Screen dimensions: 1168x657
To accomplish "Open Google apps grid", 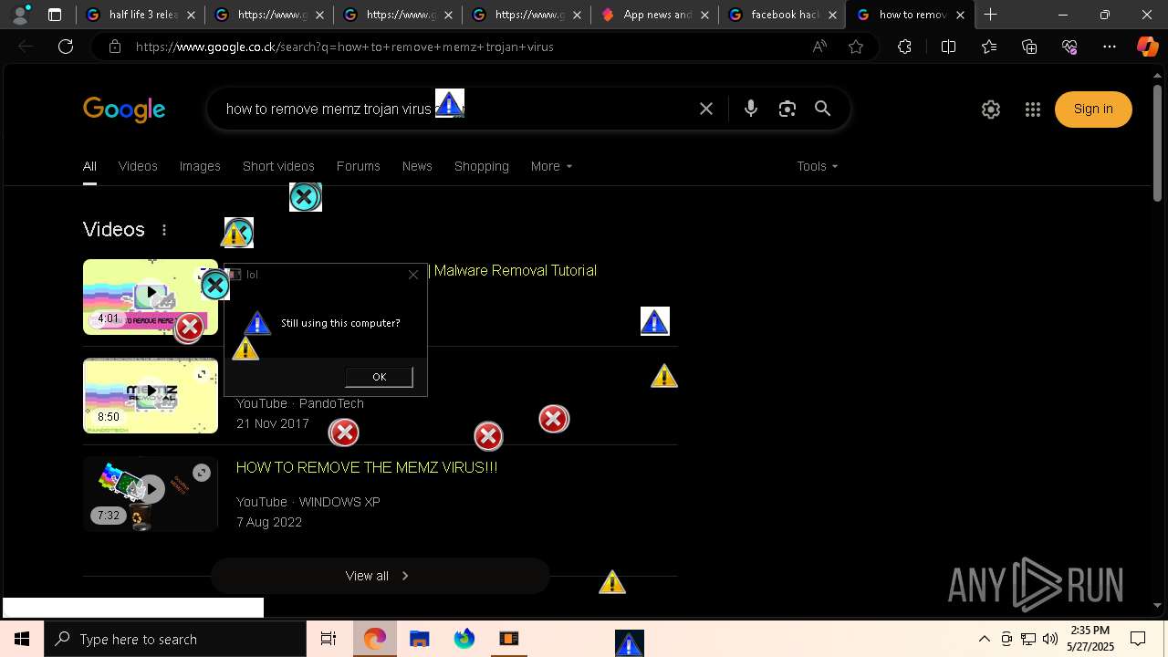I will pyautogui.click(x=1033, y=109).
